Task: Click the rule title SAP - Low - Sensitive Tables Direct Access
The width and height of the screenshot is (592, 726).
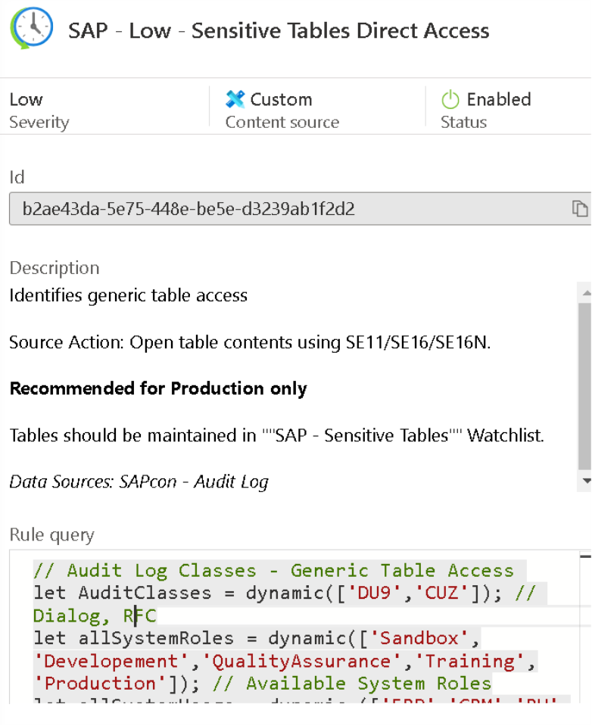Action: pyautogui.click(x=279, y=31)
